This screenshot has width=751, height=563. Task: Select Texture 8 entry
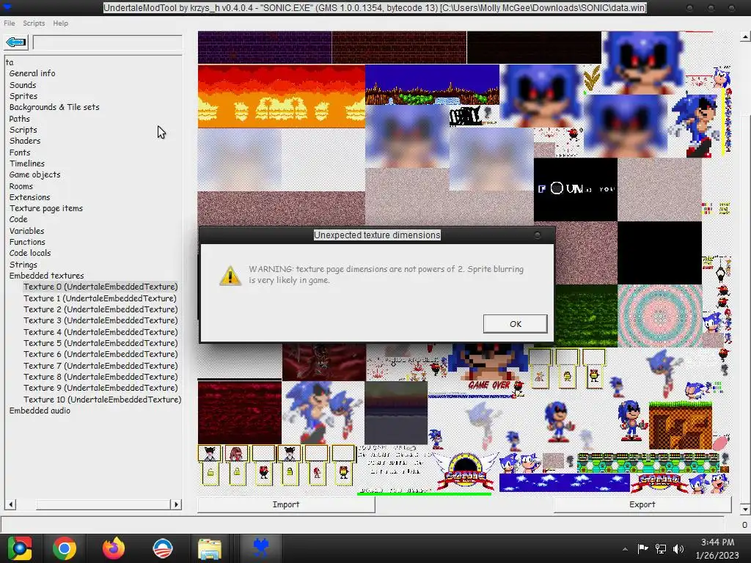point(100,377)
